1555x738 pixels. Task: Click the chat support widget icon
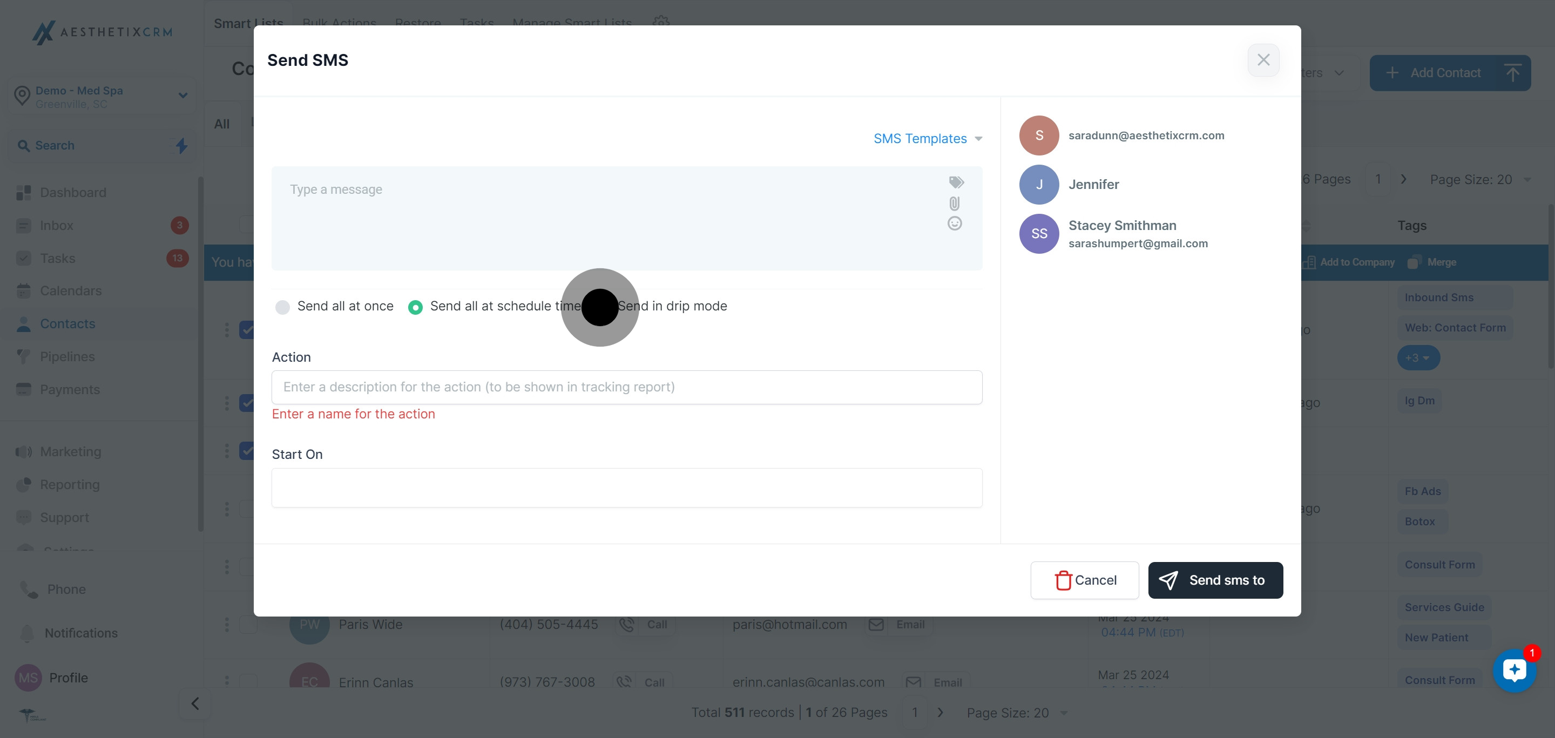(x=1514, y=671)
